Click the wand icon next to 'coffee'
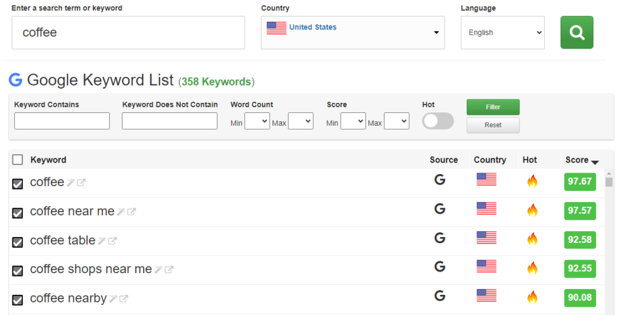 71,183
